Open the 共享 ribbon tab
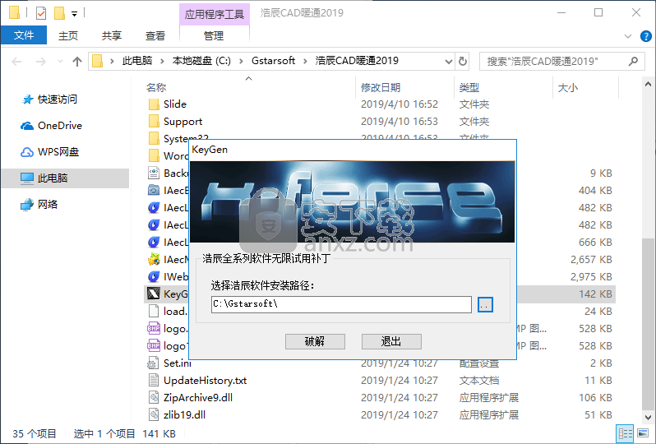The width and height of the screenshot is (656, 444). coord(112,36)
